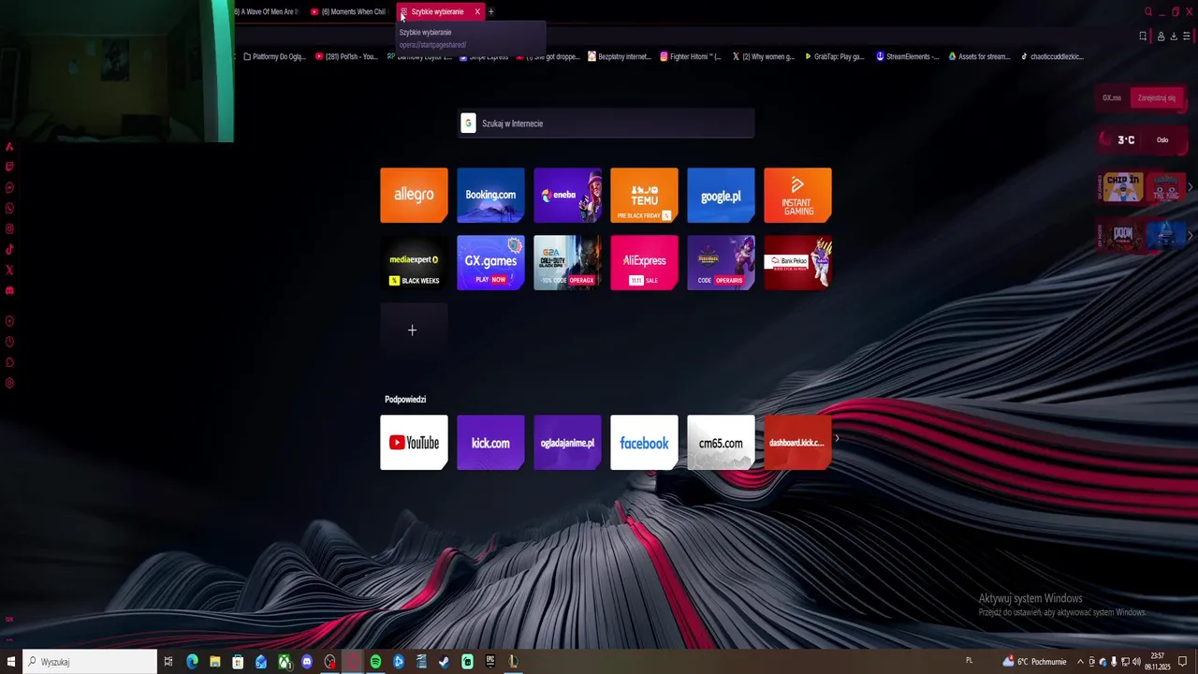Image resolution: width=1198 pixels, height=674 pixels.
Task: Open Instagram from the sidebar
Action: [x=9, y=228]
